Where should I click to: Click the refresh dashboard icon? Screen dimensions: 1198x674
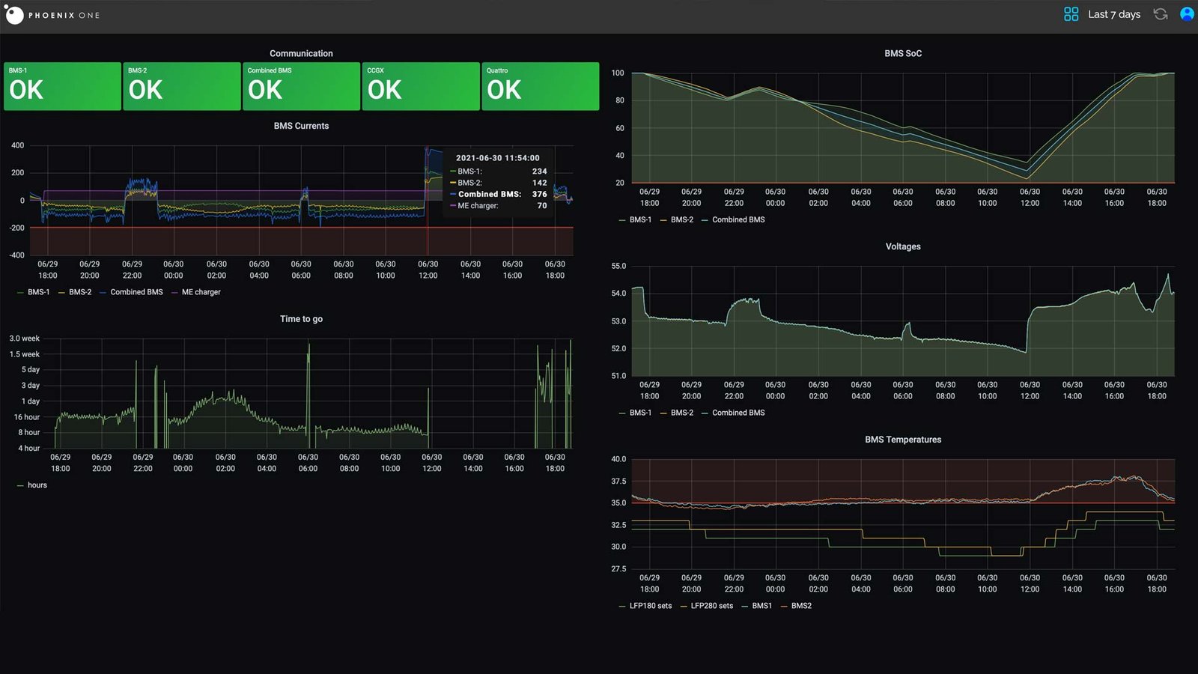pyautogui.click(x=1160, y=14)
